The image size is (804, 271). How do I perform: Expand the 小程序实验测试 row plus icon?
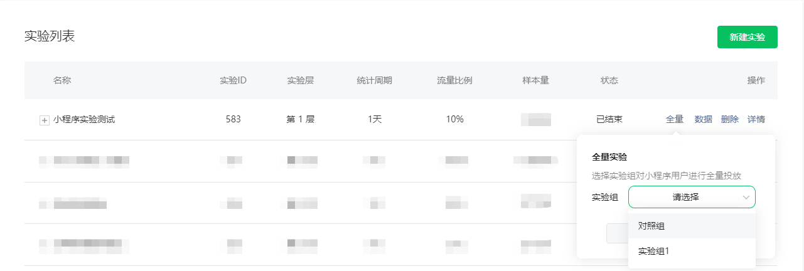pos(45,120)
